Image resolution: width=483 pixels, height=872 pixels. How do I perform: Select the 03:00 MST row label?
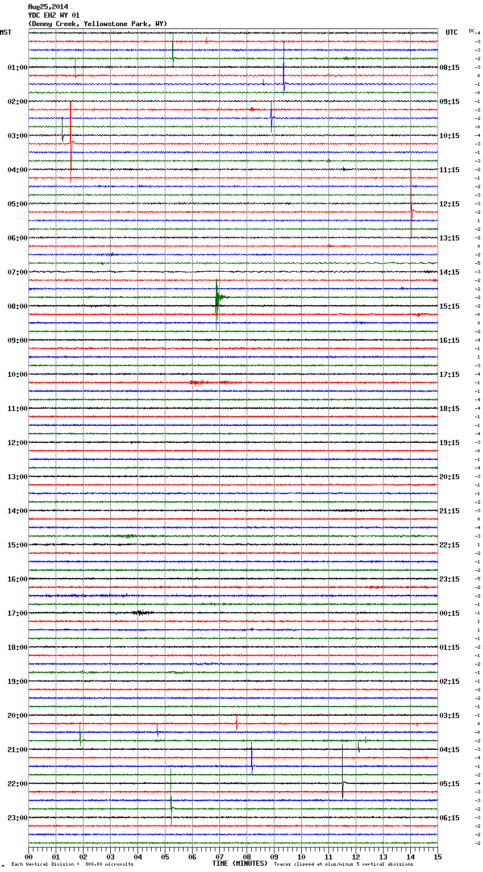point(17,136)
